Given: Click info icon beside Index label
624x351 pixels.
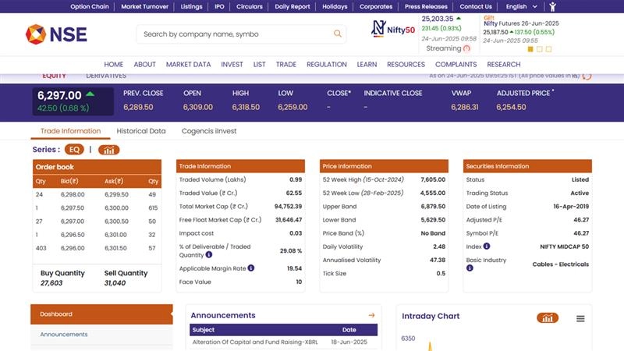Looking at the screenshot, I should pyautogui.click(x=487, y=246).
